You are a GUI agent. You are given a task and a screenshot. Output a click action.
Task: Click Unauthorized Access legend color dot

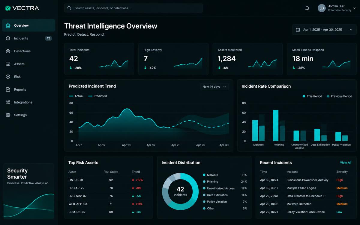click(204, 188)
